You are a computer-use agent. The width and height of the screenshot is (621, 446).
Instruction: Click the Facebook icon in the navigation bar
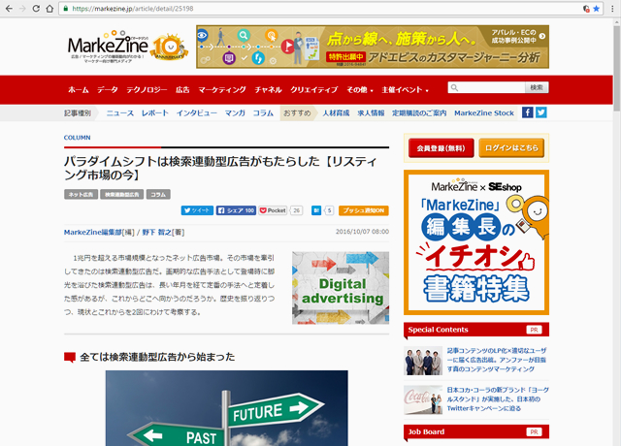click(x=528, y=112)
